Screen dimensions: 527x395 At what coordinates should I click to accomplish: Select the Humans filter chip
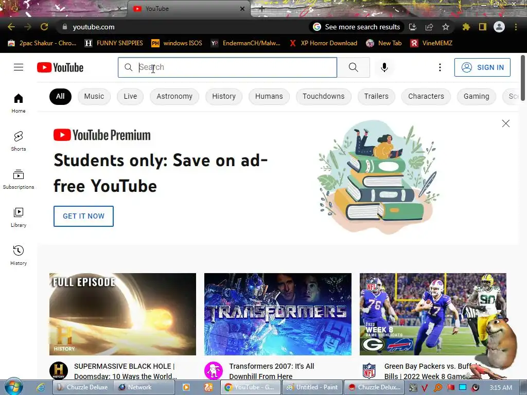pos(269,96)
